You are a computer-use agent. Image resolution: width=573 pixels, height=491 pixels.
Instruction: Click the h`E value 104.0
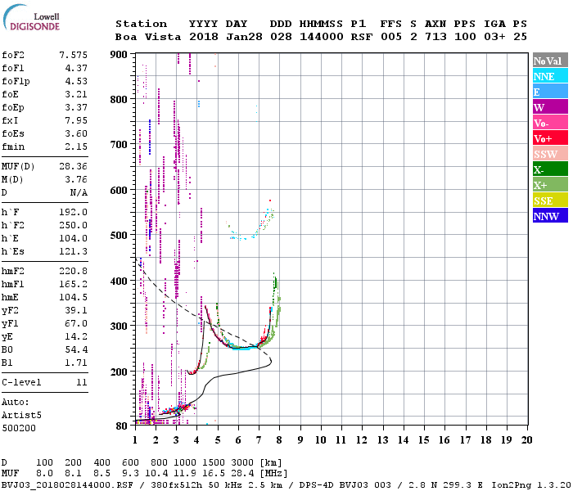73,239
